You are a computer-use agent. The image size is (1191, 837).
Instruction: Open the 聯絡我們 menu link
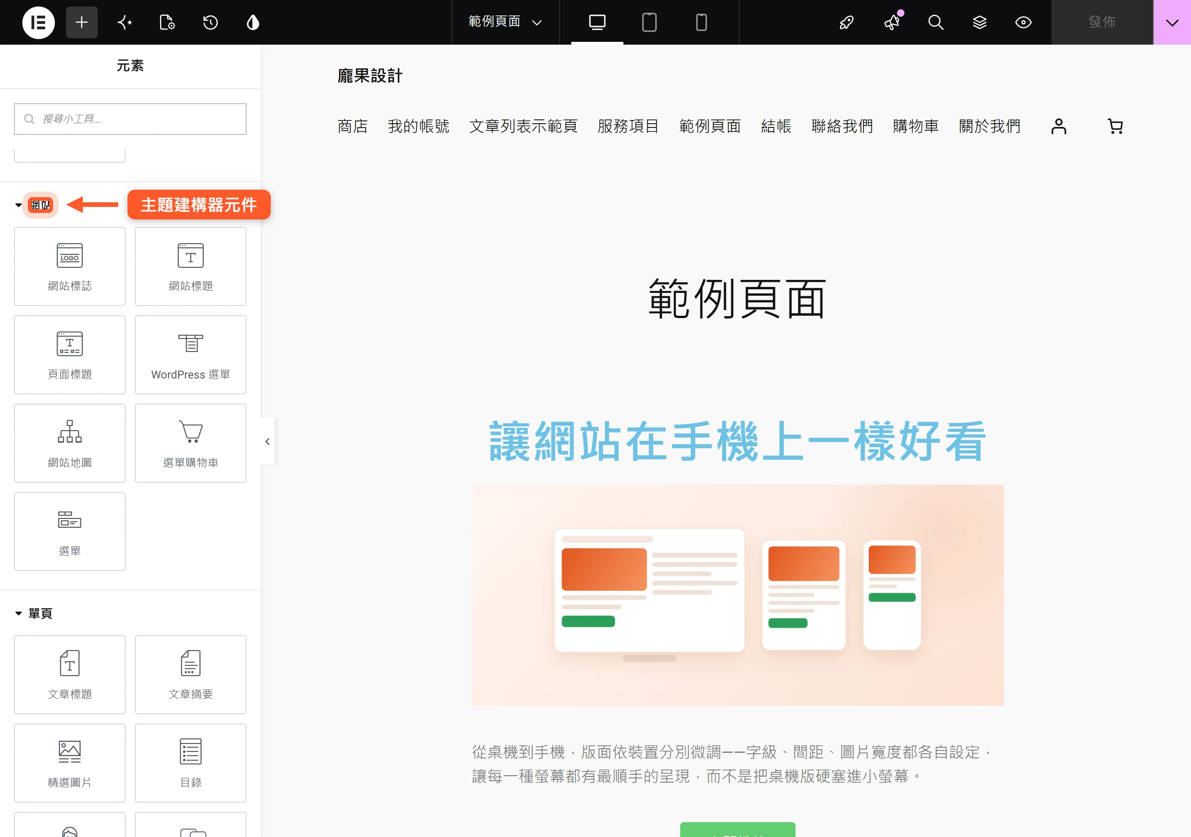842,126
